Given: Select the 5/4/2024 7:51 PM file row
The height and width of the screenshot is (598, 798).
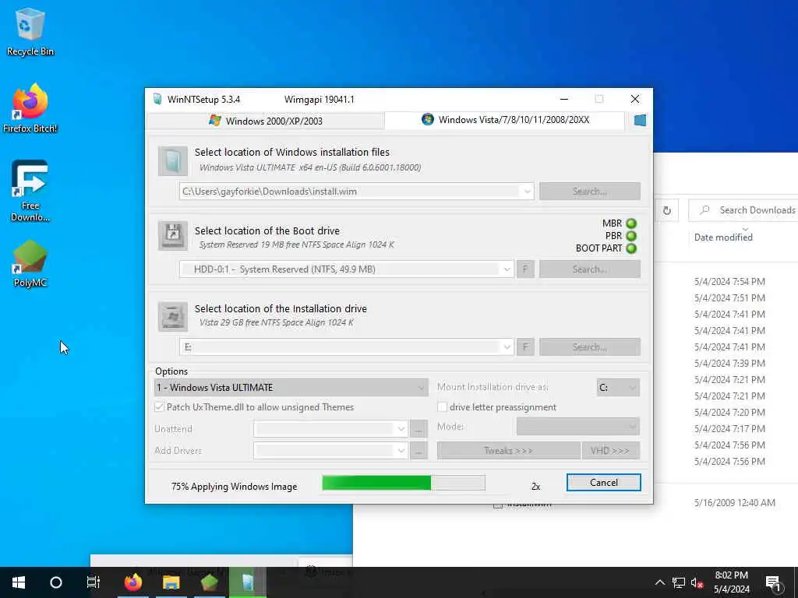Looking at the screenshot, I should (x=729, y=298).
